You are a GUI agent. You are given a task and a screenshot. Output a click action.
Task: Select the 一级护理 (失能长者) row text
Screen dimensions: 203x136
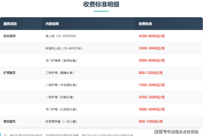pos(60,97)
